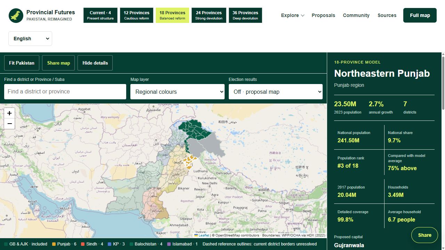
Task: Zoom out of the map
Action: point(9,124)
